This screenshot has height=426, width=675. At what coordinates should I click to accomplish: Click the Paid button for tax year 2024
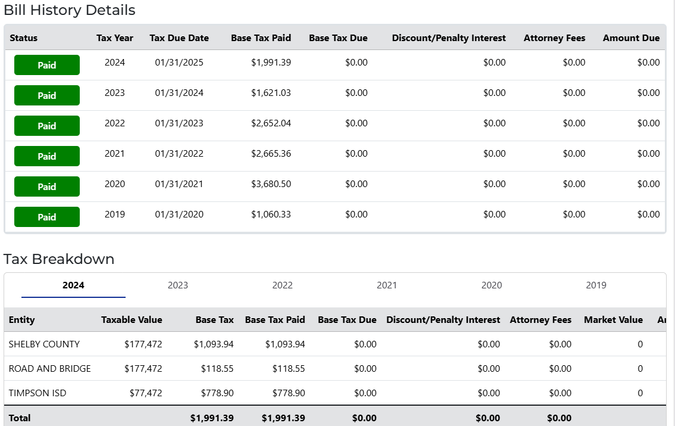[x=47, y=65]
